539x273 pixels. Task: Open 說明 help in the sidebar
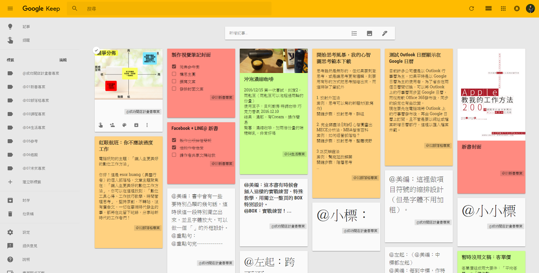point(10,260)
